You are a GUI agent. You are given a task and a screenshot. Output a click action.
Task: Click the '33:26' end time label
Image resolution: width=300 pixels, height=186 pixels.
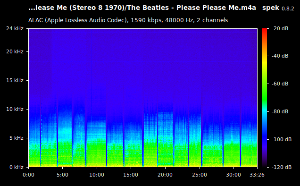257,175
